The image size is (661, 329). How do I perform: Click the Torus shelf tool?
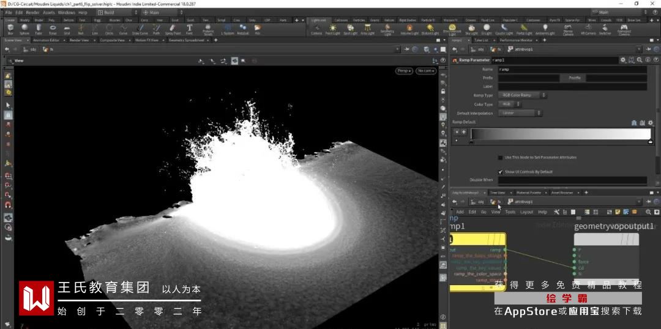pyautogui.click(x=53, y=29)
